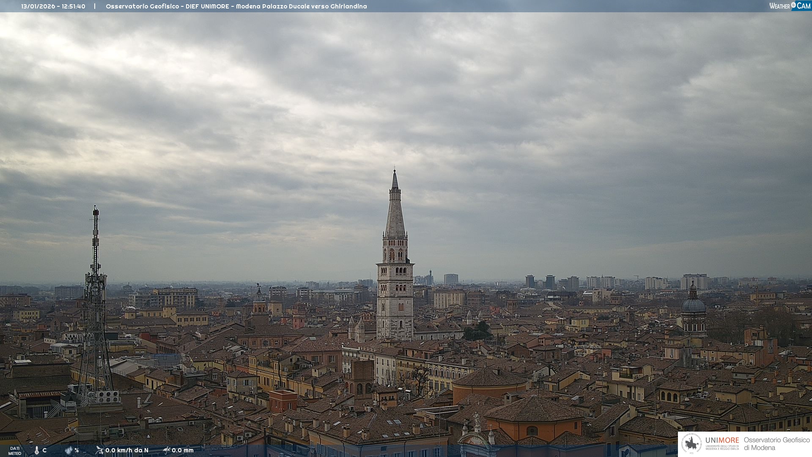Click the UNIMORE university wordmark

click(722, 440)
